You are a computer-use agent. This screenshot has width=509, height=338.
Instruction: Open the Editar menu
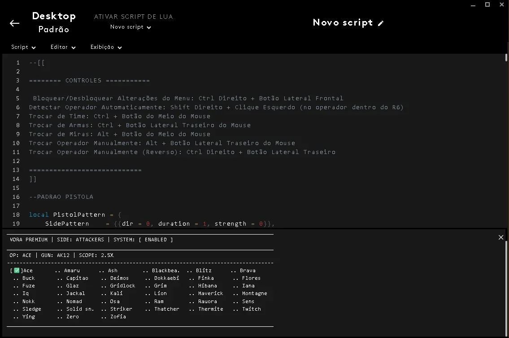click(x=63, y=47)
